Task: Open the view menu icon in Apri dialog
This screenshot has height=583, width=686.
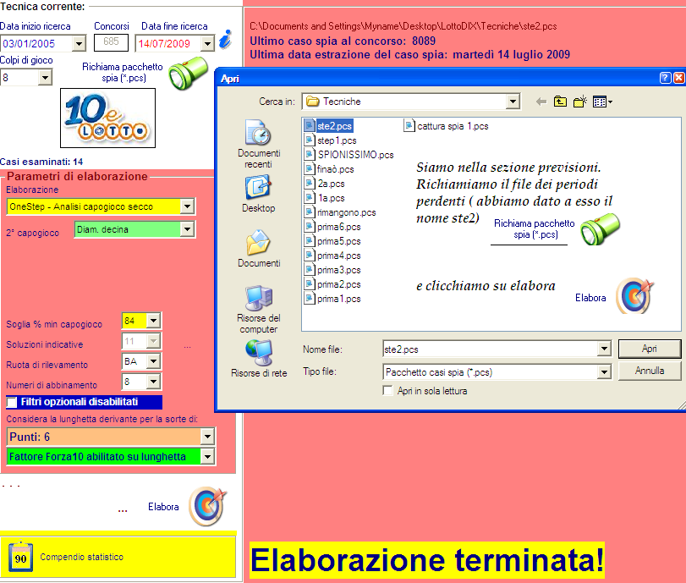Action: click(x=602, y=102)
